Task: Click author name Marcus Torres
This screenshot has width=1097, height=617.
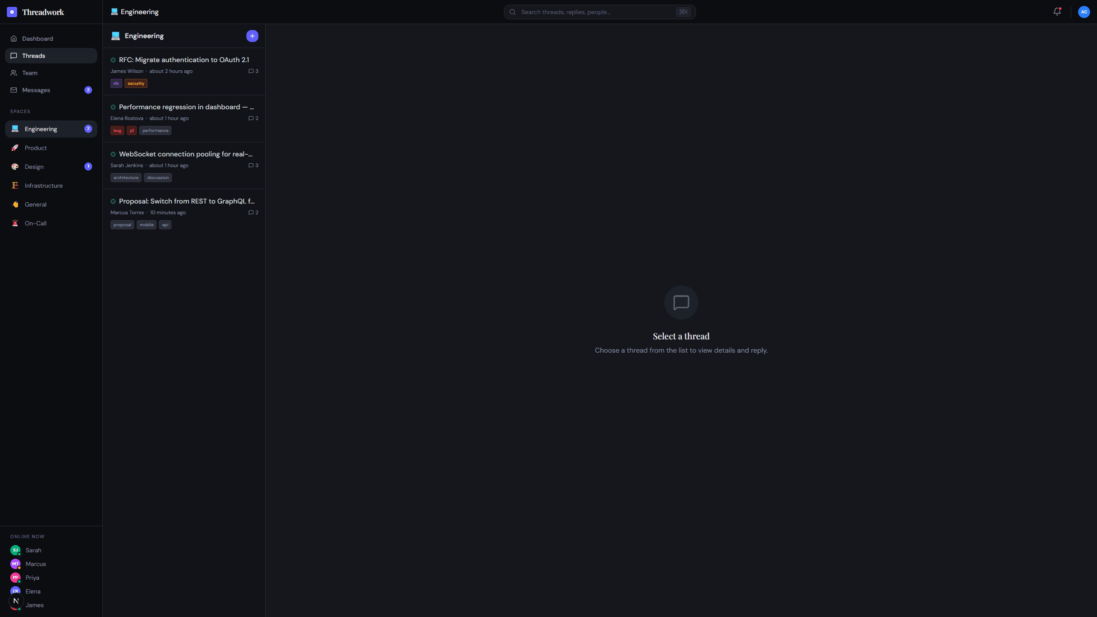Action: click(127, 213)
